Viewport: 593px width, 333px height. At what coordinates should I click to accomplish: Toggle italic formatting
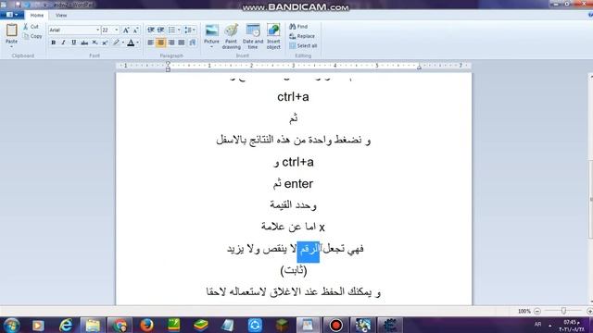coord(63,43)
